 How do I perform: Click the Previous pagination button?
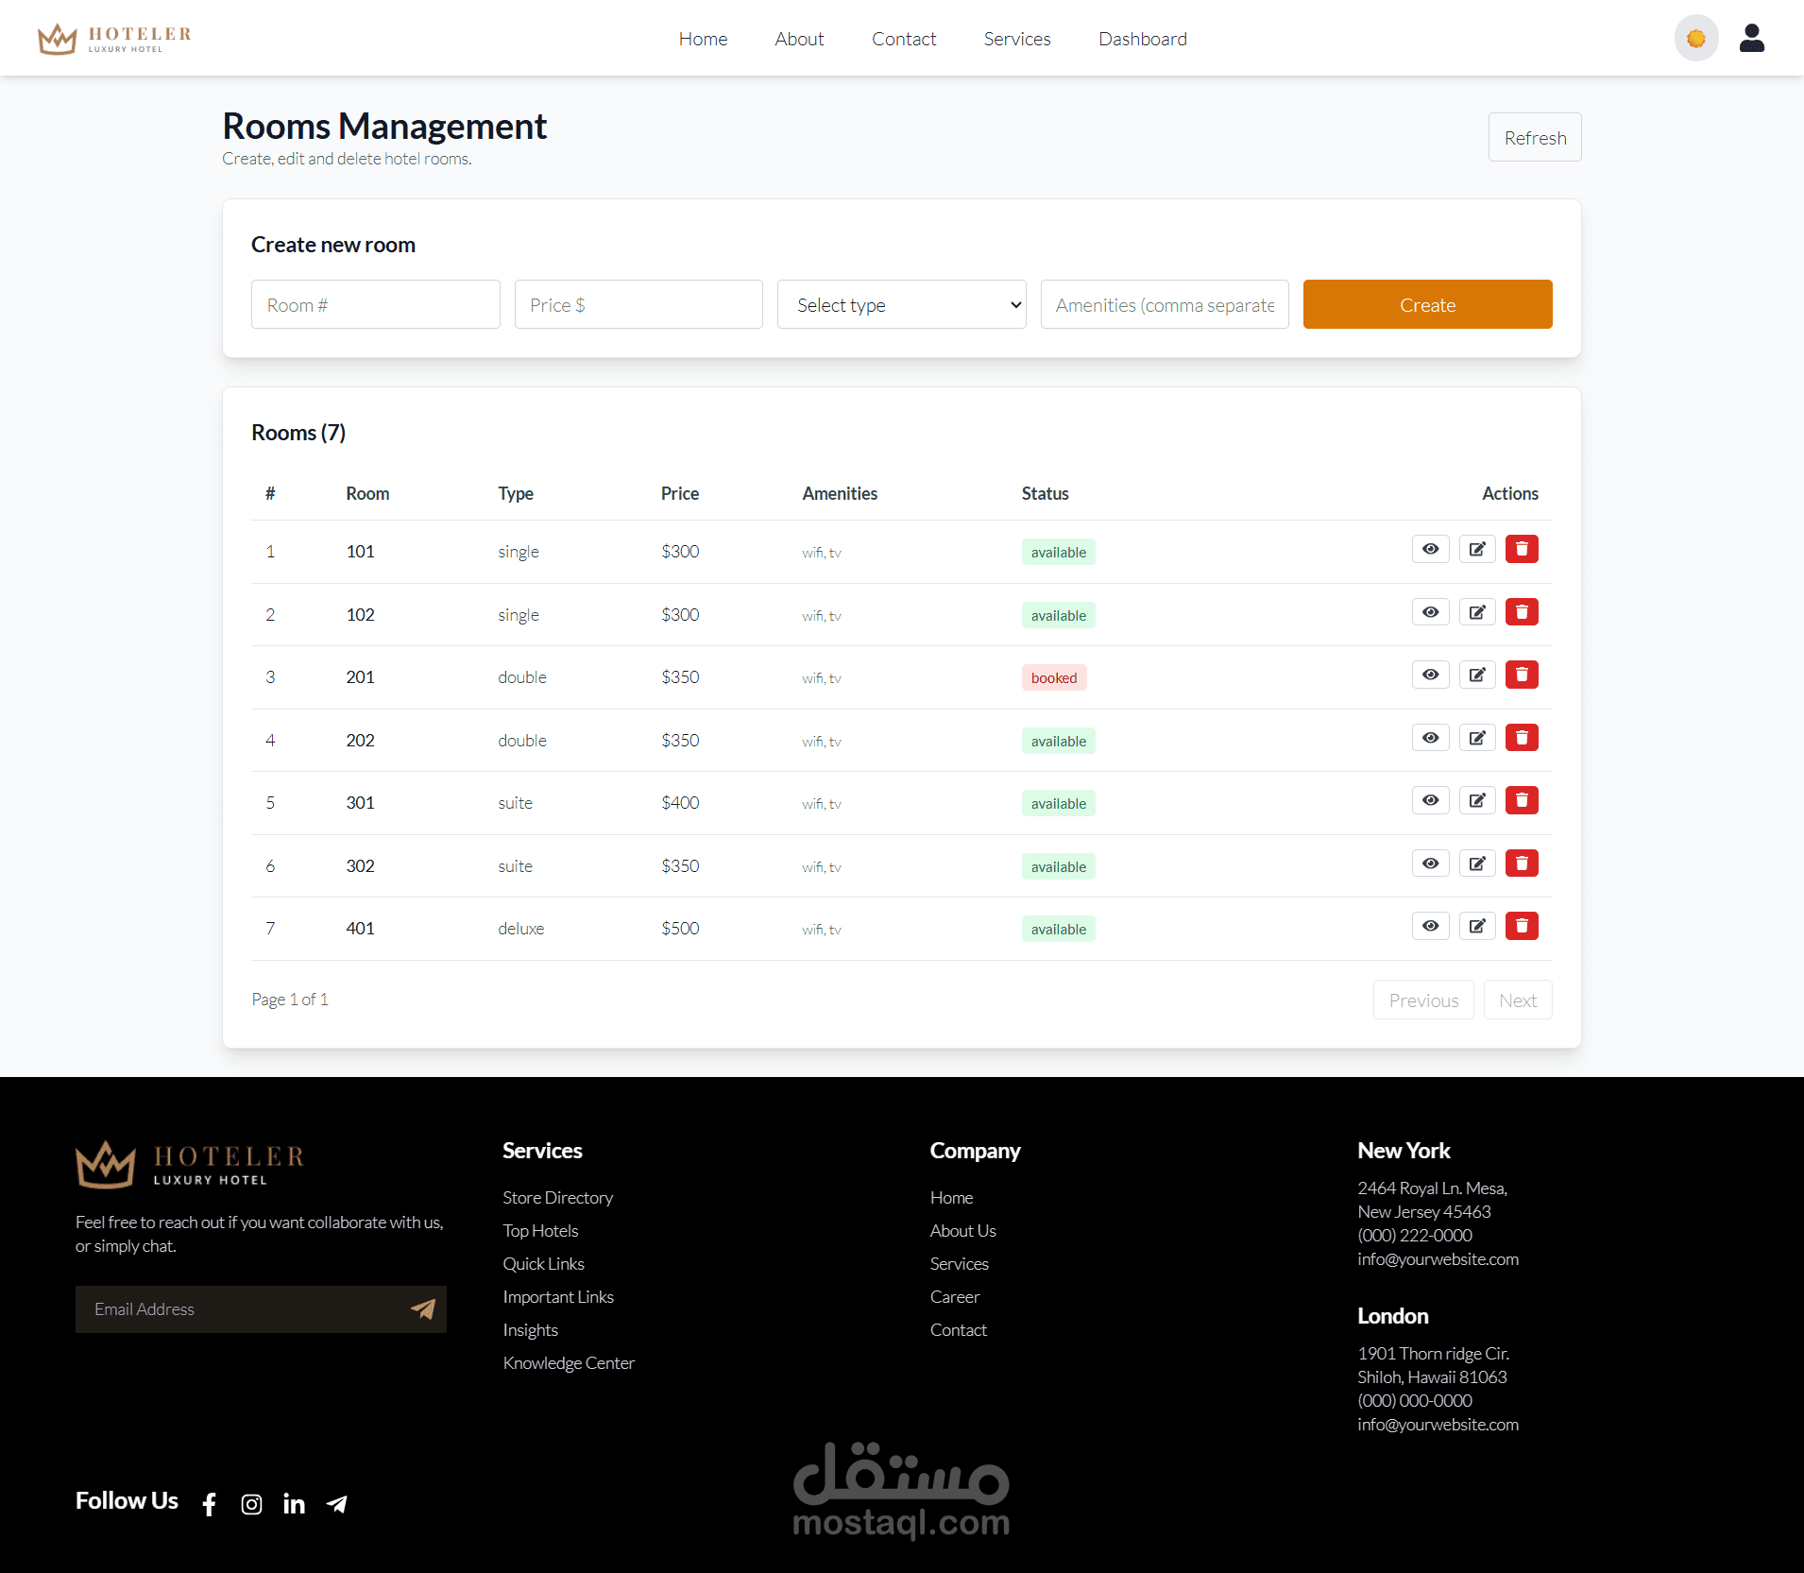coord(1423,1000)
